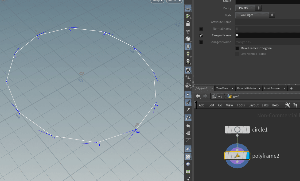
Task: Click the wrench icon beside the Help menu
Action: [x=287, y=105]
